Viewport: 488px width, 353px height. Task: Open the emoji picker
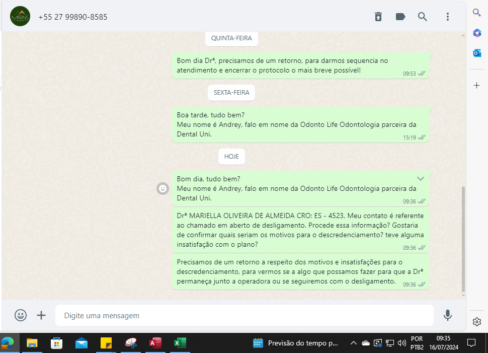tap(21, 315)
